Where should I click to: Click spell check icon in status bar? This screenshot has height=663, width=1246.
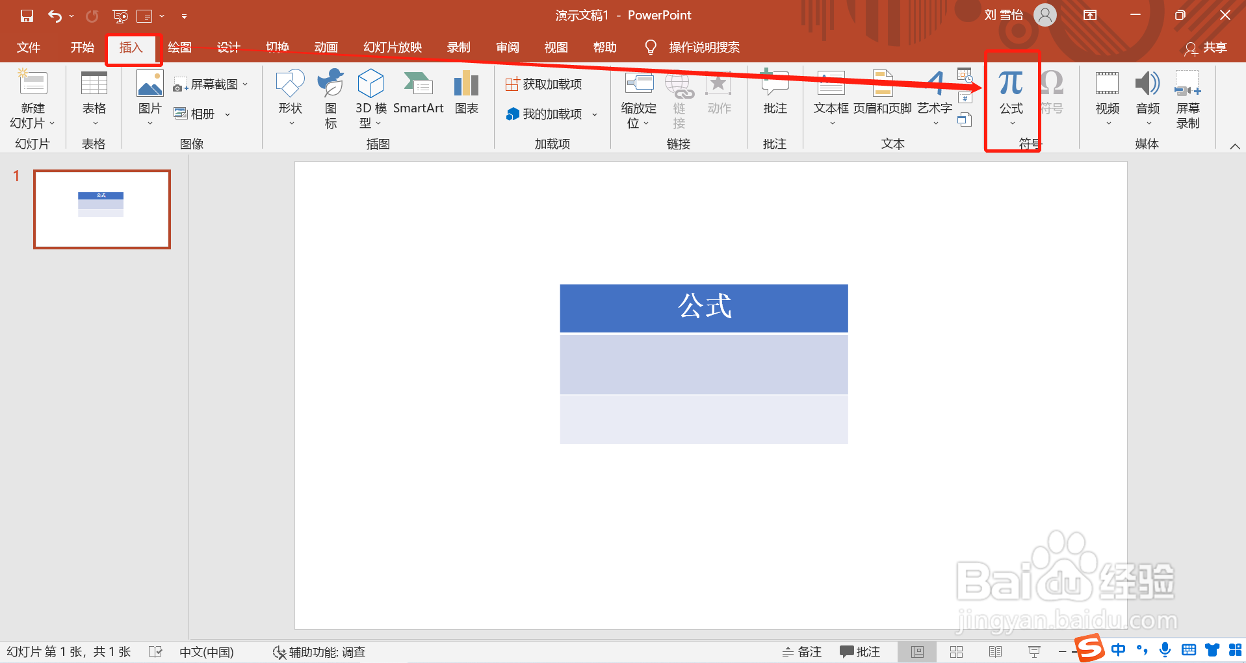click(155, 651)
